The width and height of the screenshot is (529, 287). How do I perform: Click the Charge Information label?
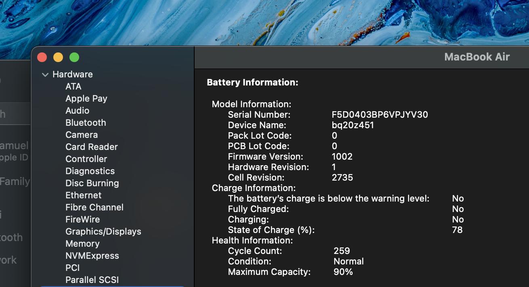pos(254,188)
